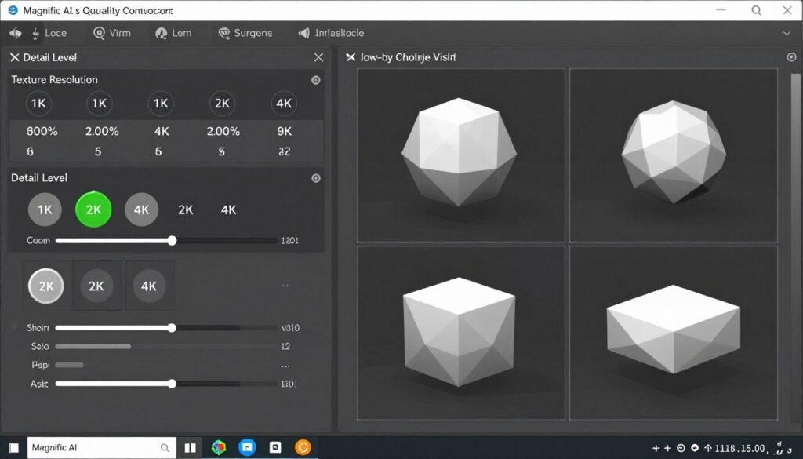Screen dimensions: 803x459
Task: Click the Coom slider handle
Action: click(x=172, y=240)
